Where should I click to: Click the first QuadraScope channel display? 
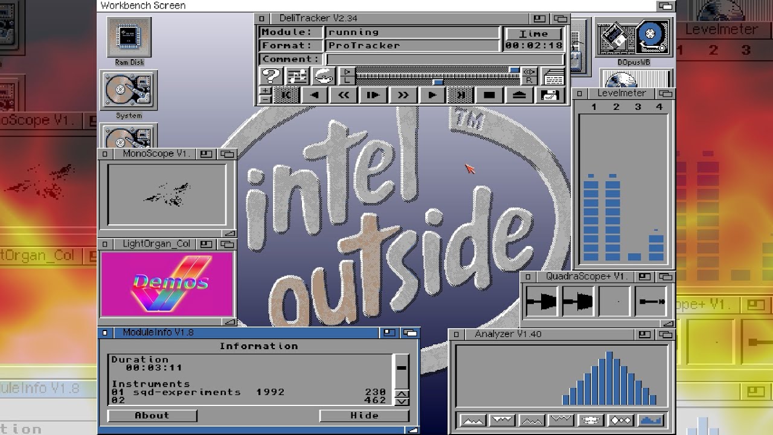coord(542,300)
